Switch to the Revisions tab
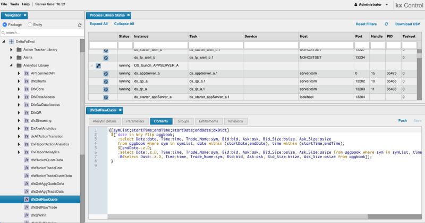 click(x=235, y=121)
